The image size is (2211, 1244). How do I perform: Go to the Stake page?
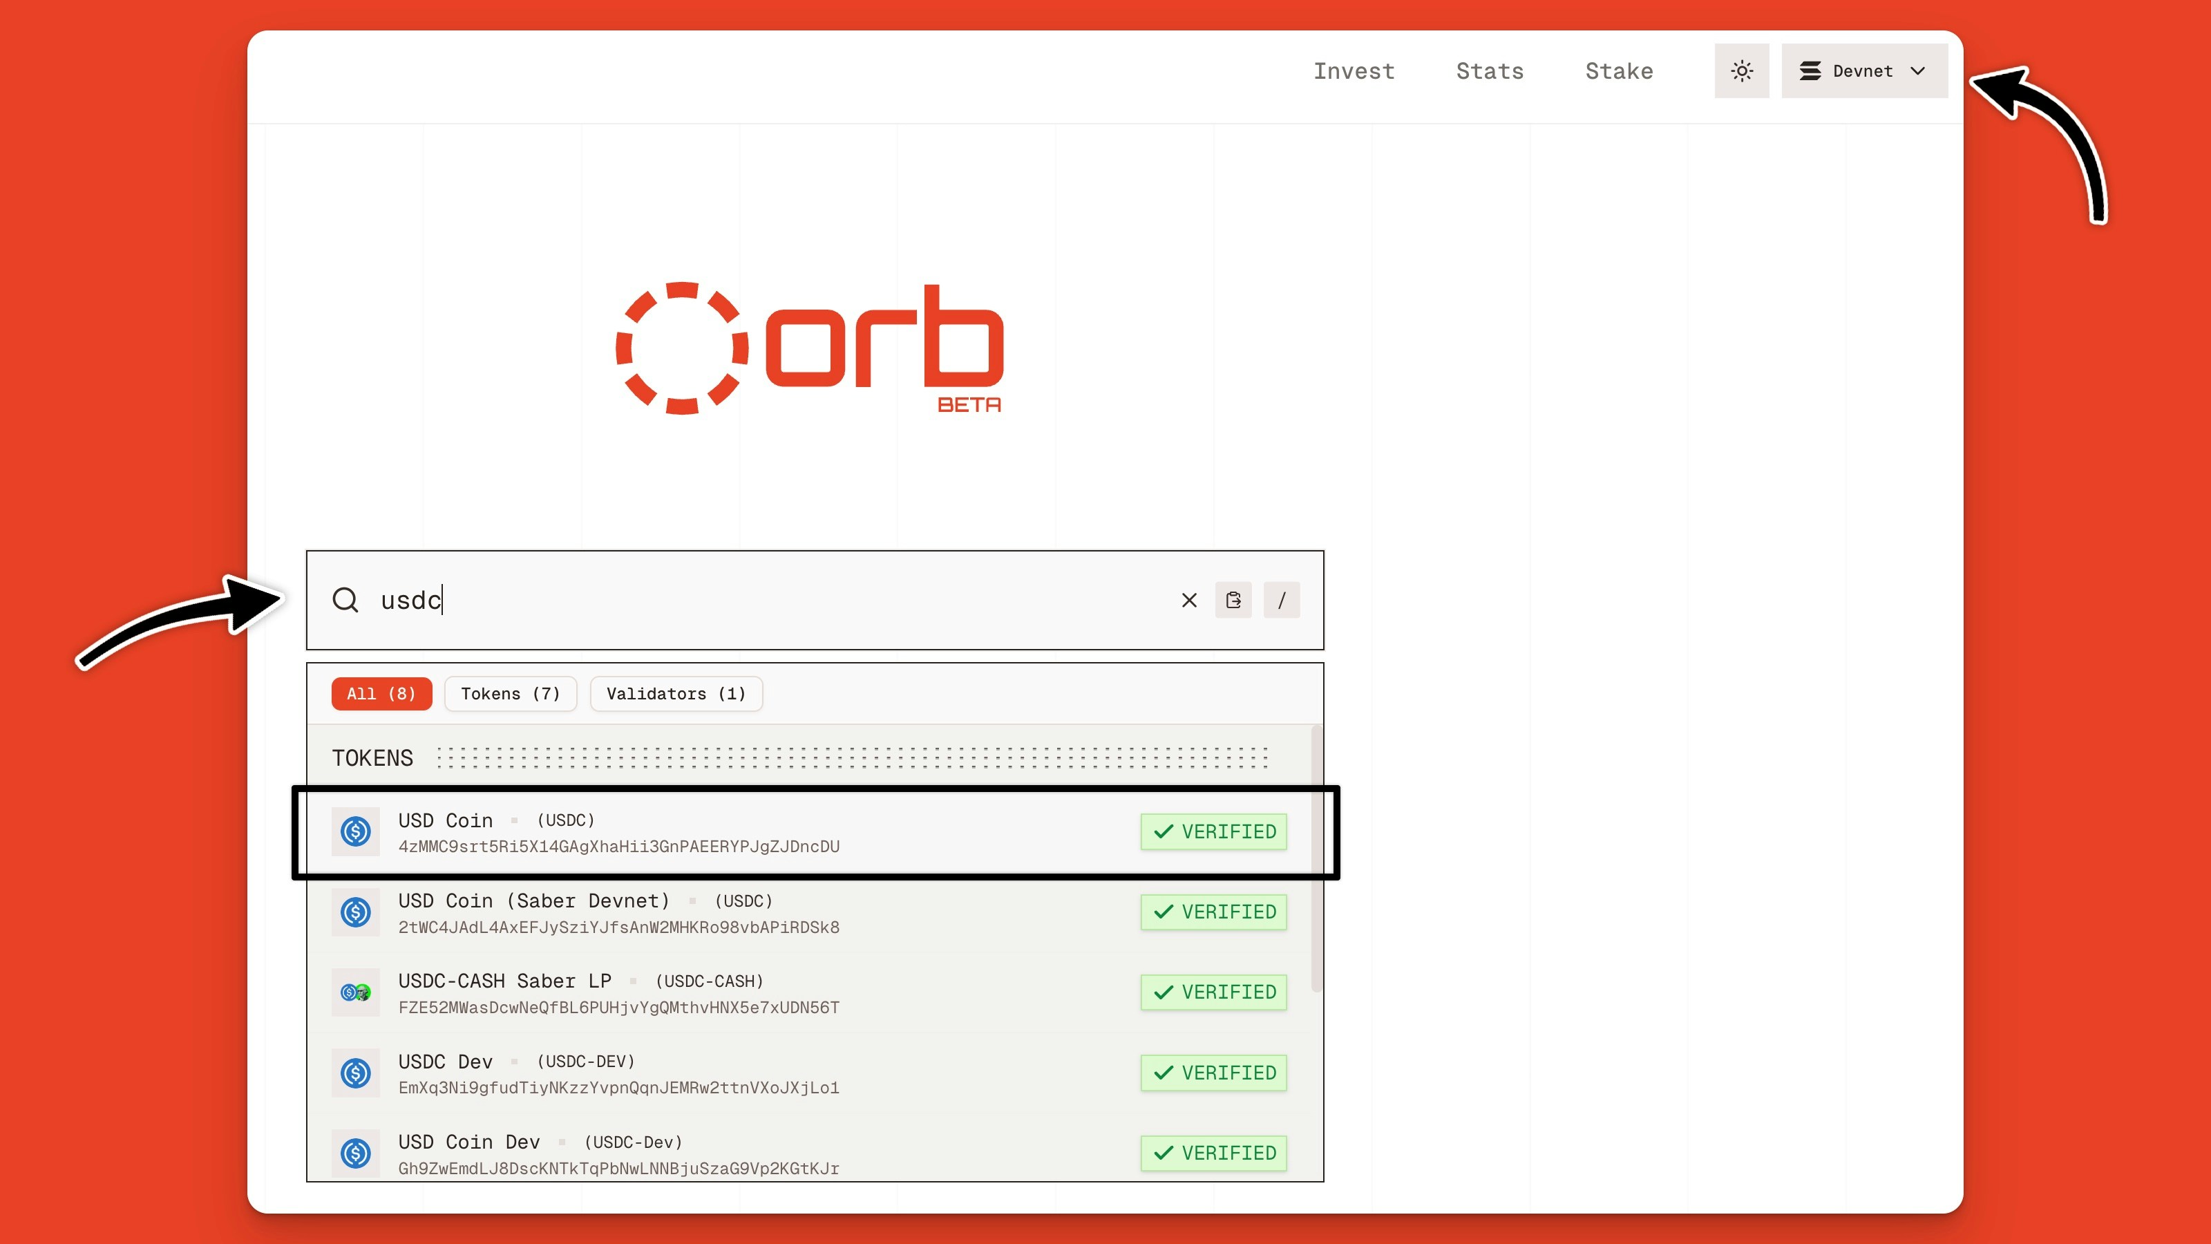pyautogui.click(x=1619, y=71)
